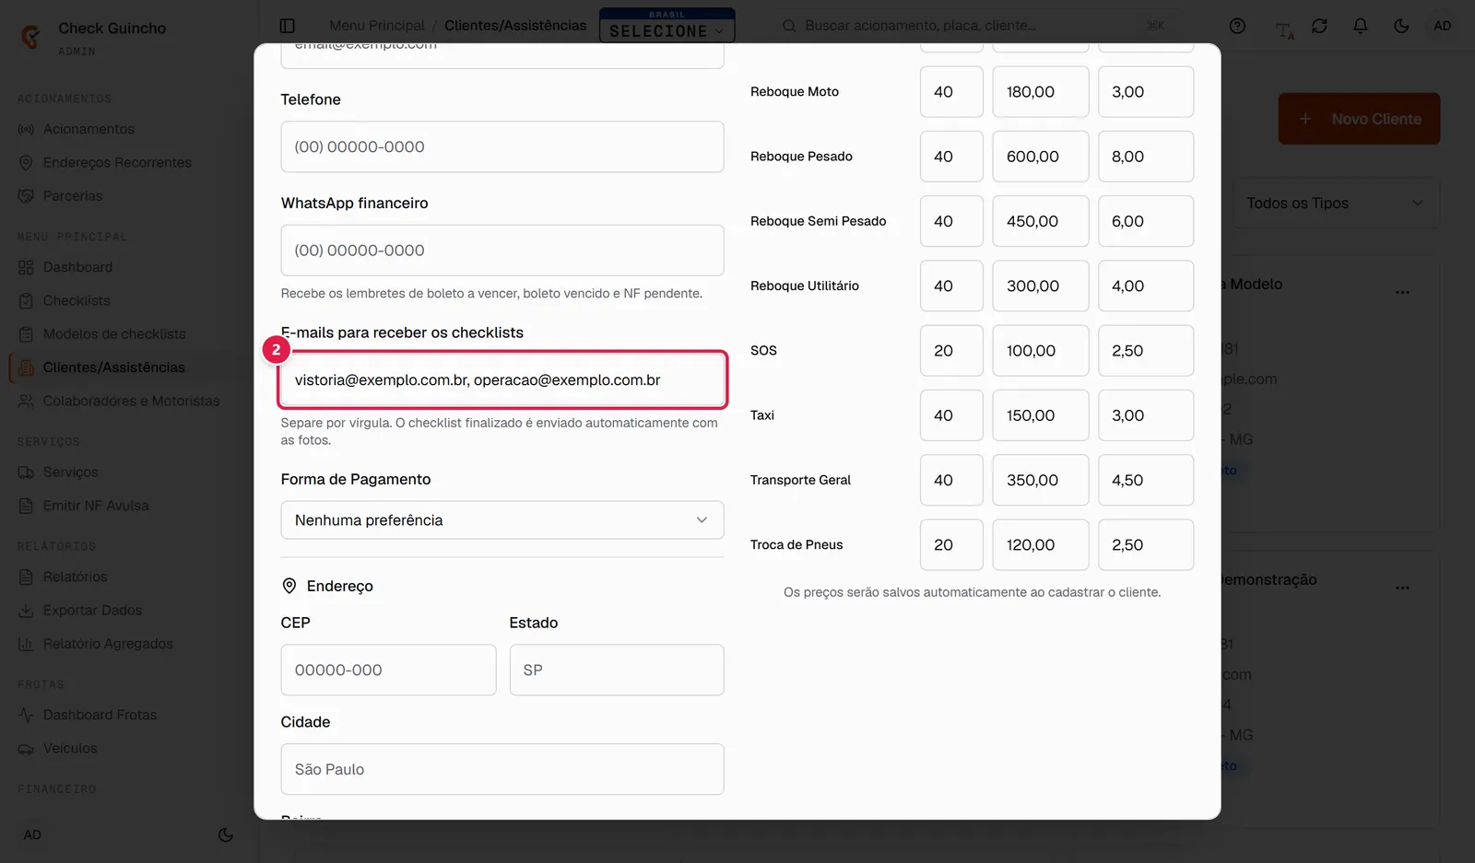Open the AD profile in sidebar footer
Image resolution: width=1475 pixels, height=863 pixels.
tap(32, 834)
